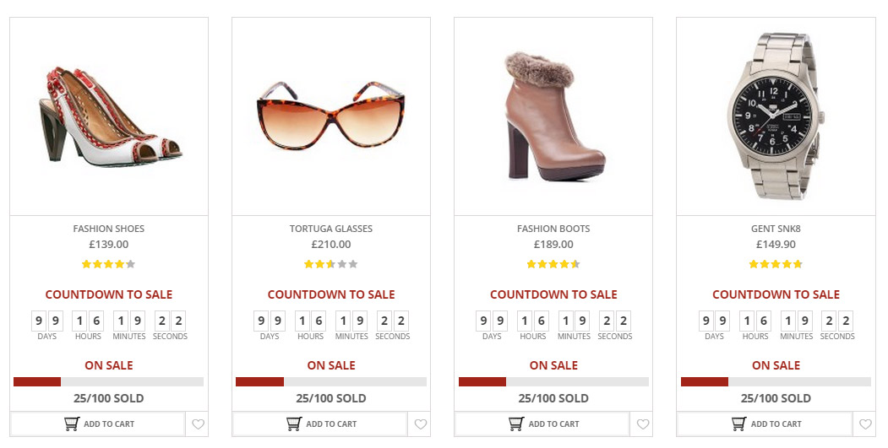Follow the Fashion Boots name link

point(553,229)
